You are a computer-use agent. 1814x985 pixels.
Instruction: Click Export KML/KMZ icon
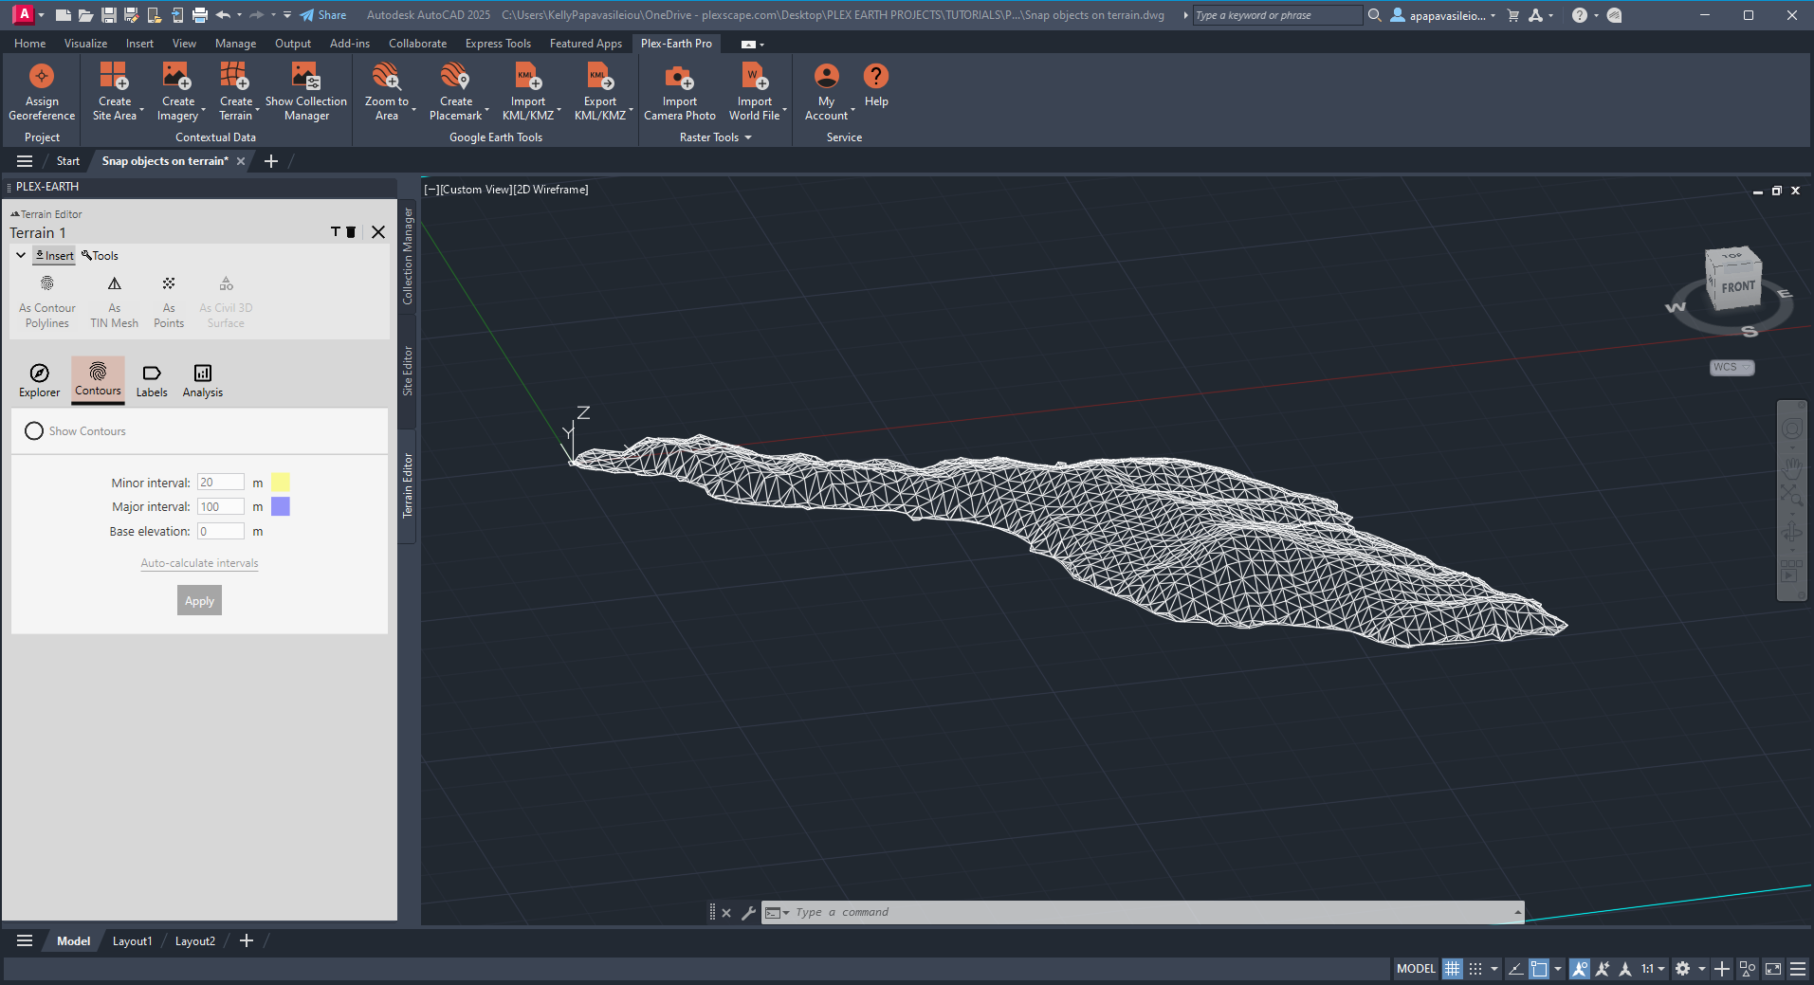tap(599, 77)
